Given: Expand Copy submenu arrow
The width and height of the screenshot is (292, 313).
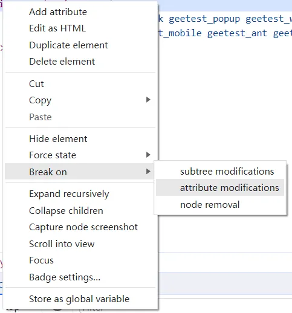Looking at the screenshot, I should 148,100.
